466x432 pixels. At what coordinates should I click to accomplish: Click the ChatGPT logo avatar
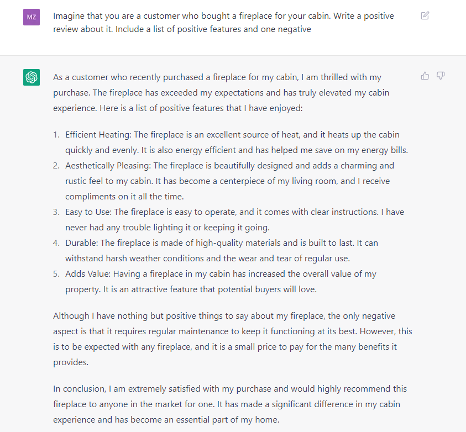tap(32, 77)
